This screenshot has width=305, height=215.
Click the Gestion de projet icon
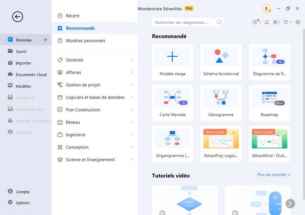[x=60, y=85]
